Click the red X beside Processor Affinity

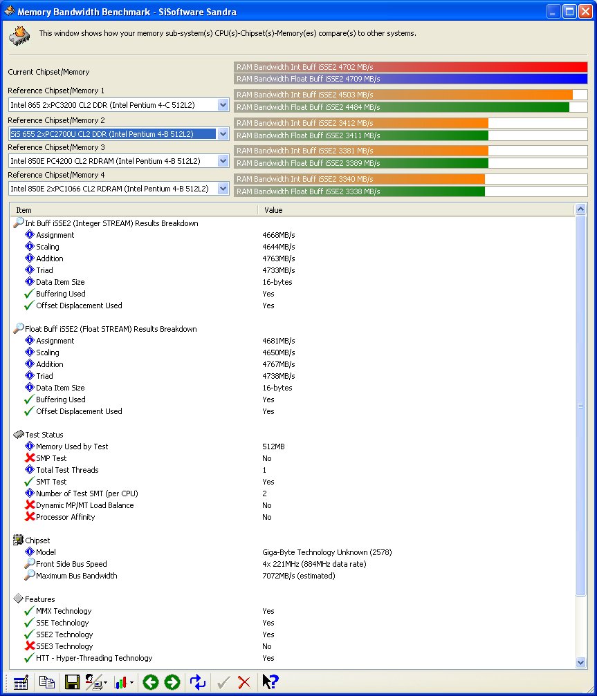[x=30, y=517]
